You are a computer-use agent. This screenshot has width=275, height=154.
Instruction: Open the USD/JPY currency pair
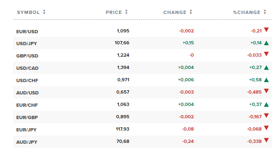(x=26, y=44)
